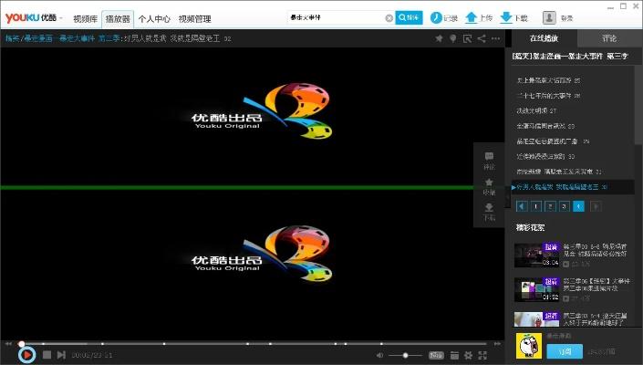Switch to the 评论 comments tab
Viewport: 643px width, 365px height.
pyautogui.click(x=609, y=38)
